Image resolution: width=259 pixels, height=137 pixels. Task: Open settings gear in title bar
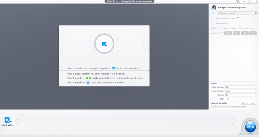238,1
